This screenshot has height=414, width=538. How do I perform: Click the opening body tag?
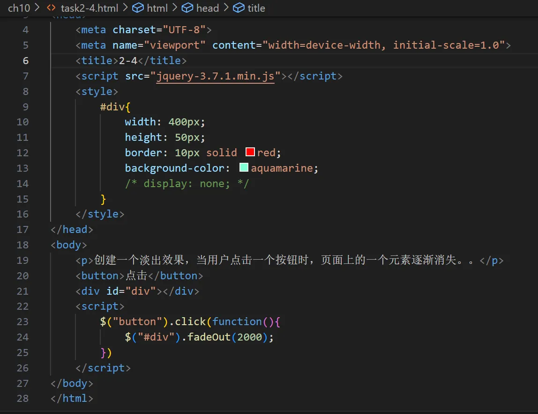pos(68,245)
